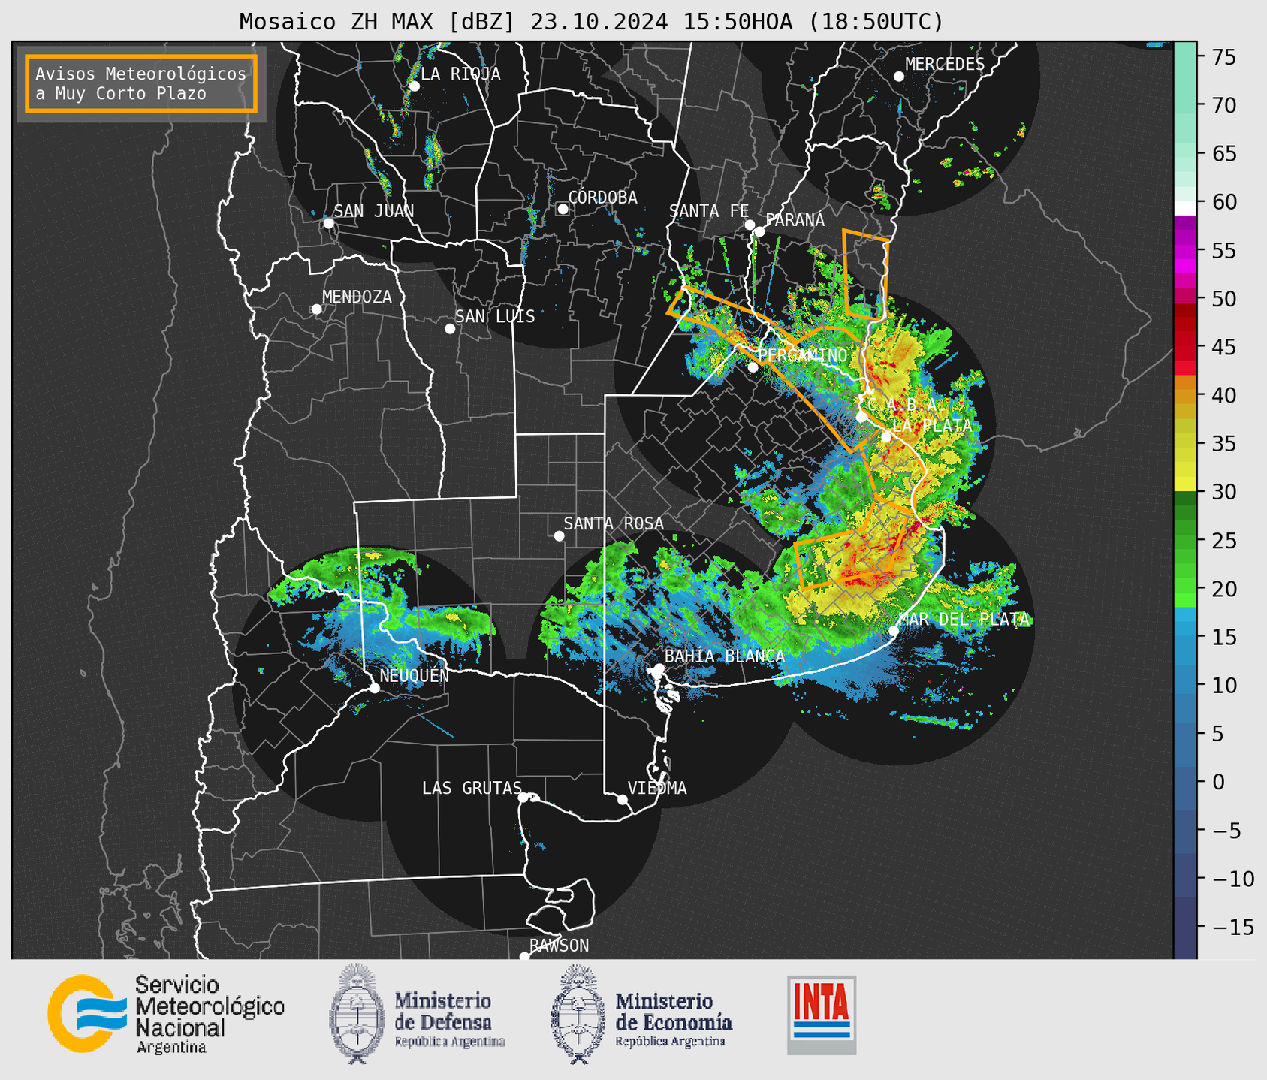The height and width of the screenshot is (1080, 1267).
Task: Click the Avisos Meteorológicos a Muy Corto Plazo legend box
Action: point(141,83)
